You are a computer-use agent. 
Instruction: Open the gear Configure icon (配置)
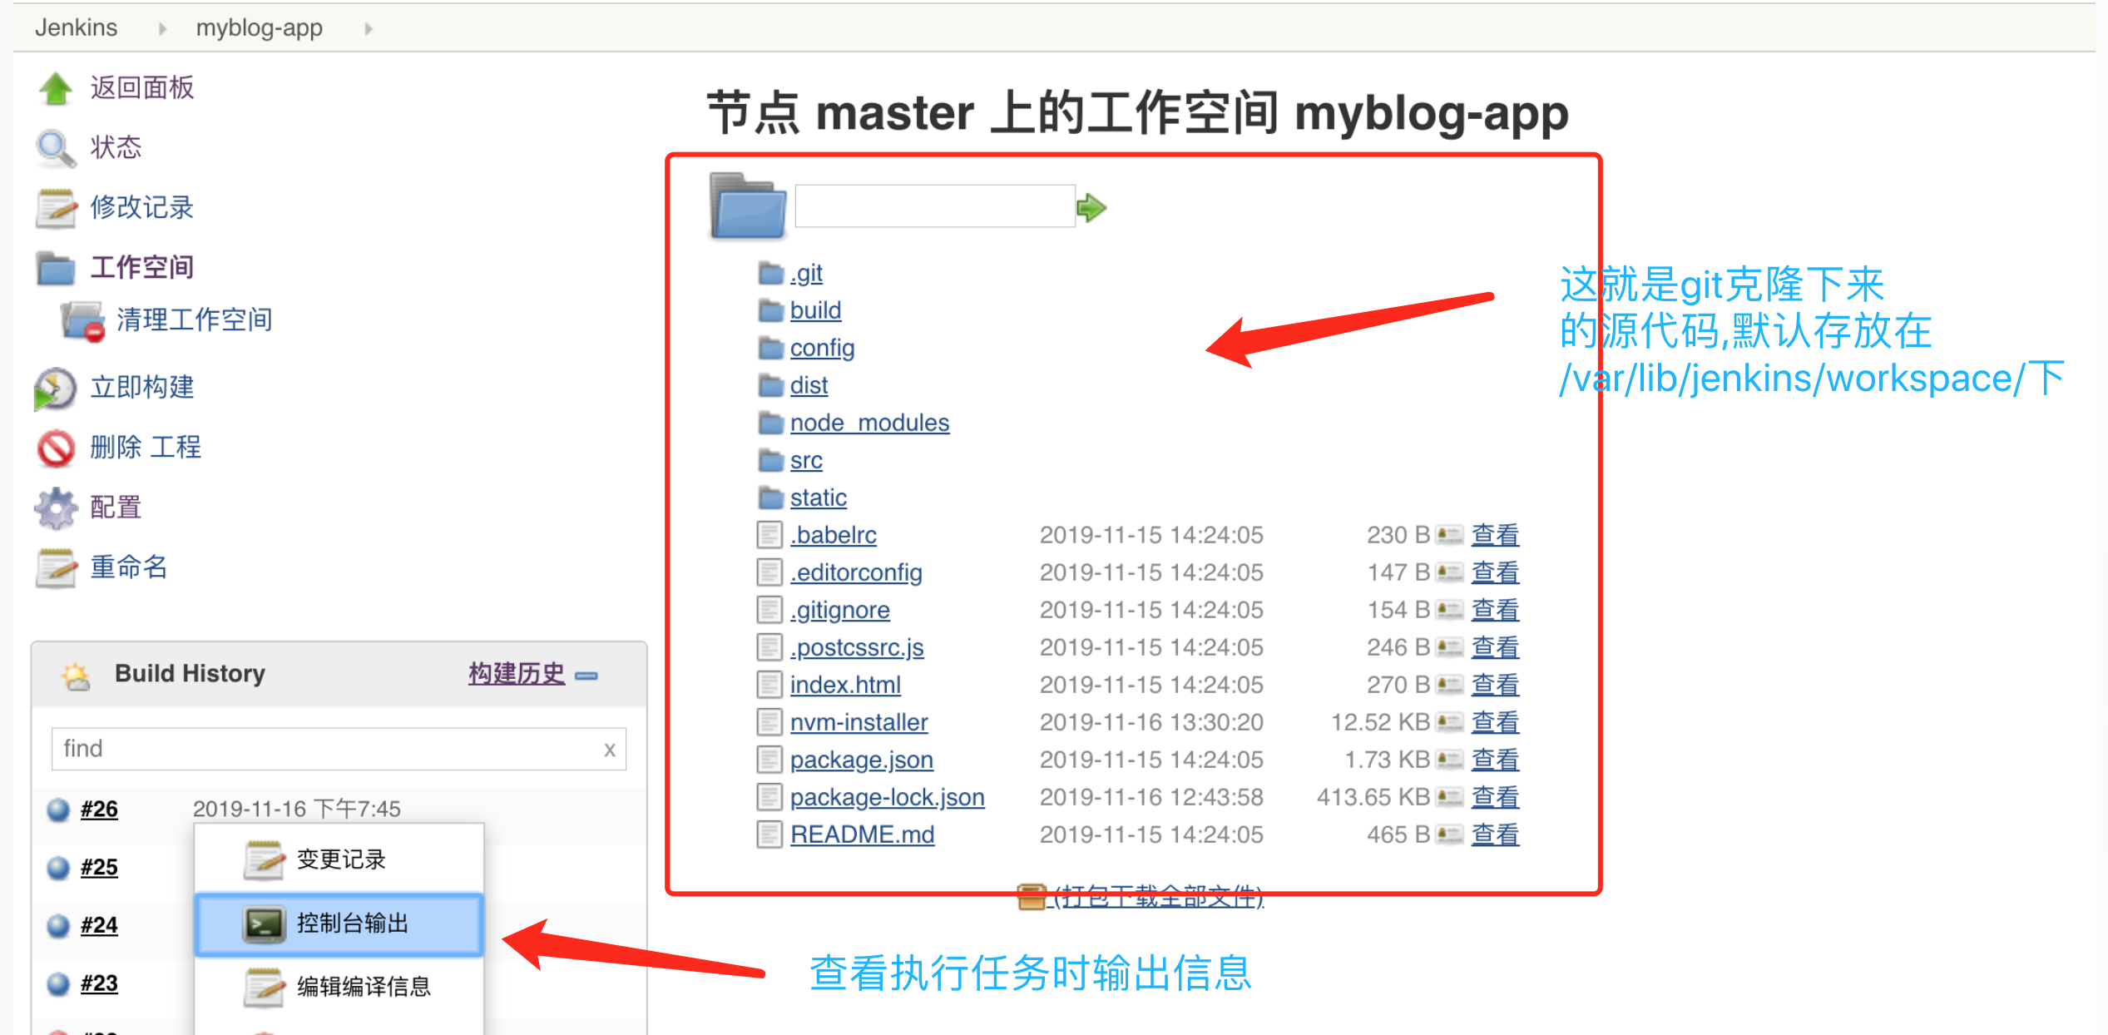(x=56, y=508)
